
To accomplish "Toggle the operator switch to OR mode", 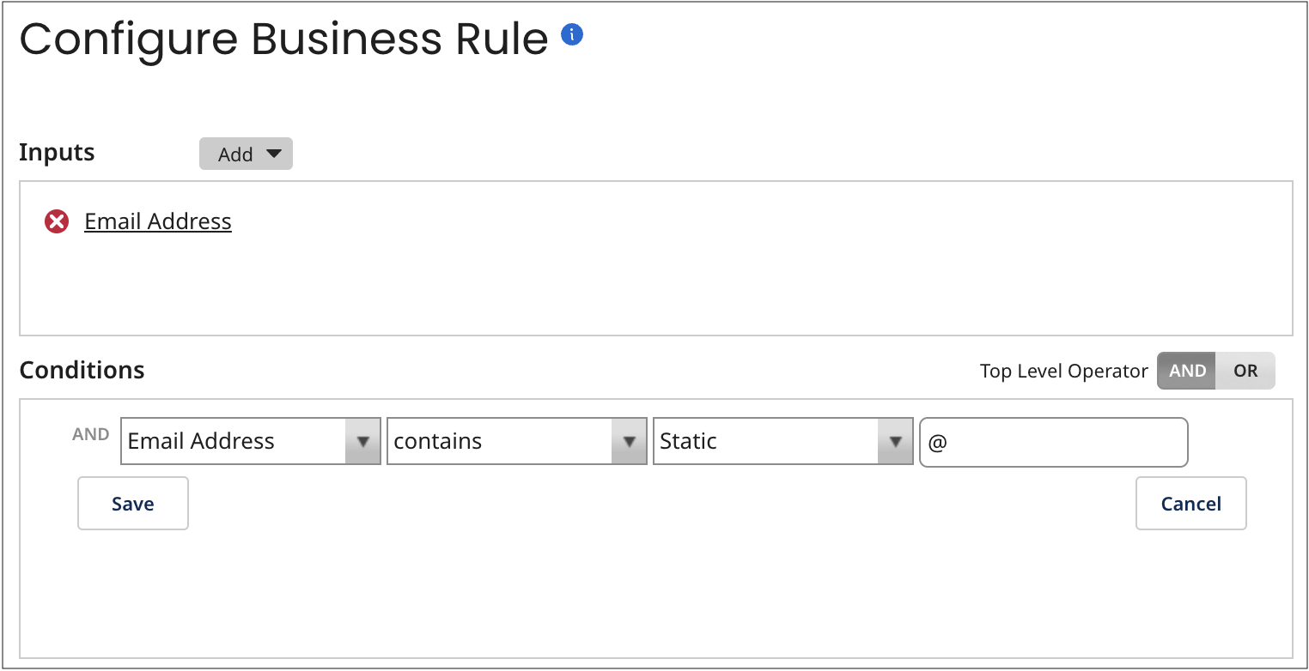I will click(1245, 371).
